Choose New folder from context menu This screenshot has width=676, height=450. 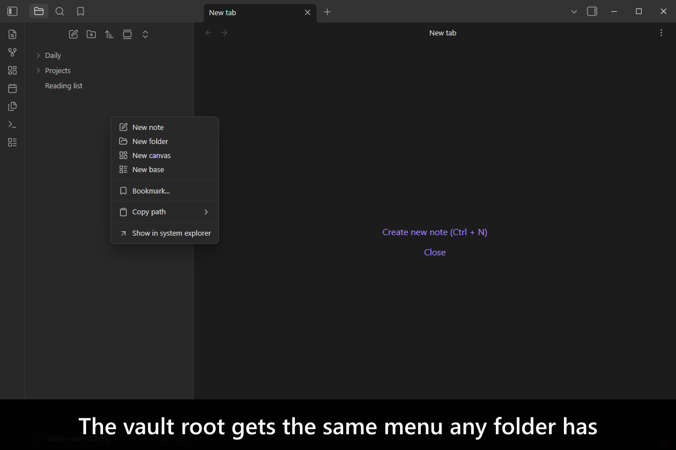164,141
